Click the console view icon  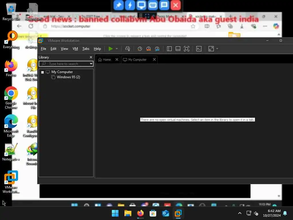[x=199, y=49]
